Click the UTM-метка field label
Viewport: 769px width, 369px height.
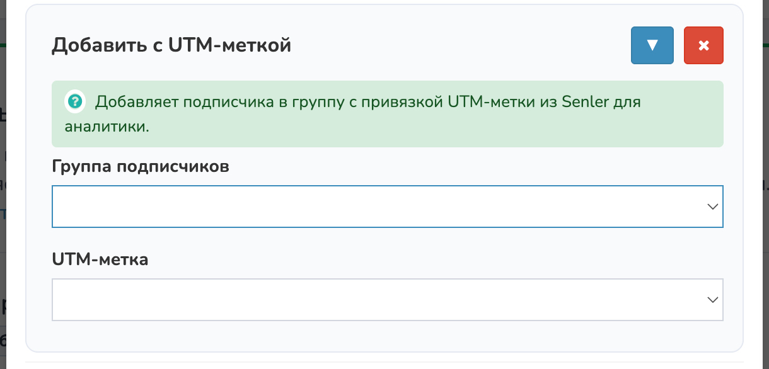coord(100,259)
